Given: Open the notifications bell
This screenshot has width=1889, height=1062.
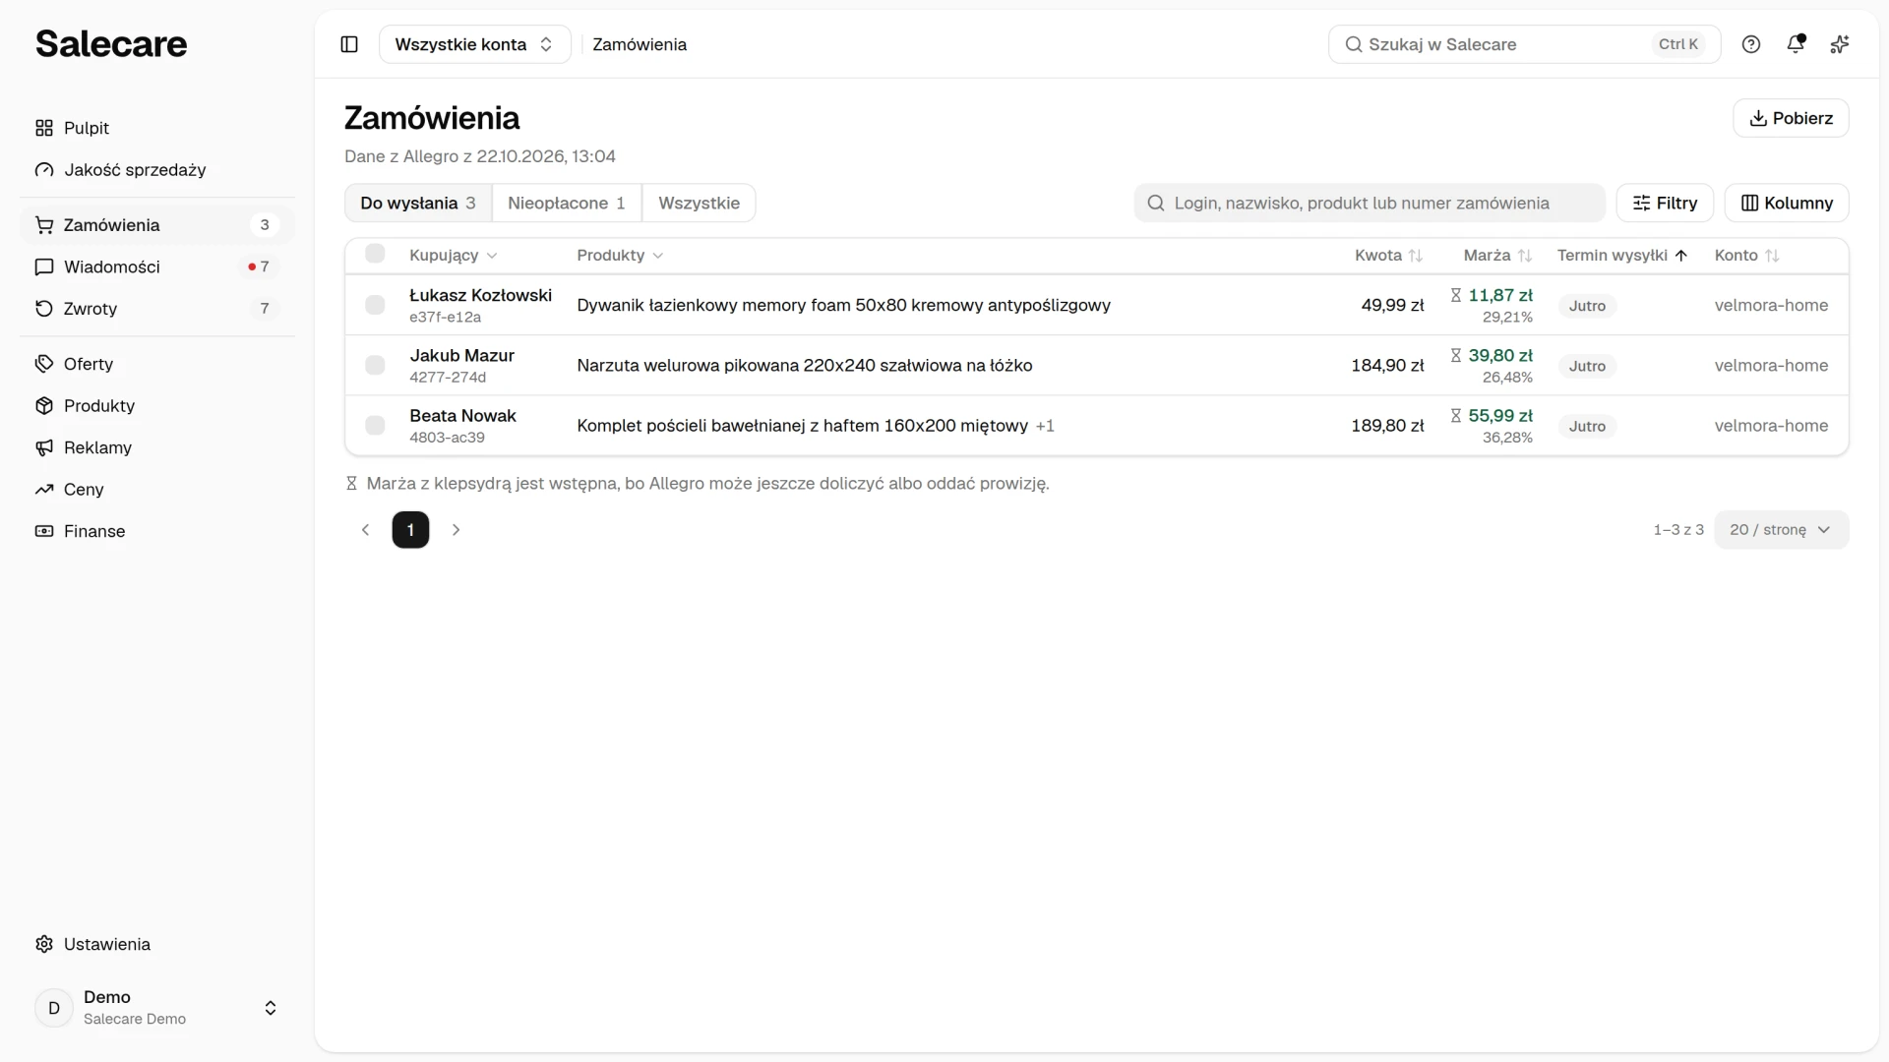Looking at the screenshot, I should pyautogui.click(x=1796, y=44).
